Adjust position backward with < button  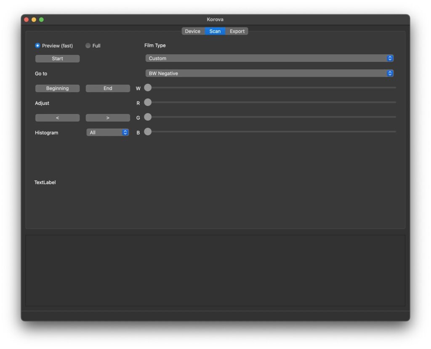point(57,118)
